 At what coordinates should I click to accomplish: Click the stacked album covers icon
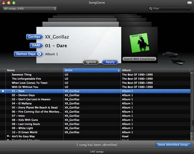pyautogui.click(x=175, y=58)
